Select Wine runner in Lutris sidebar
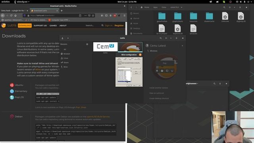Screen dimensions: 254x143 [x=64, y=67]
